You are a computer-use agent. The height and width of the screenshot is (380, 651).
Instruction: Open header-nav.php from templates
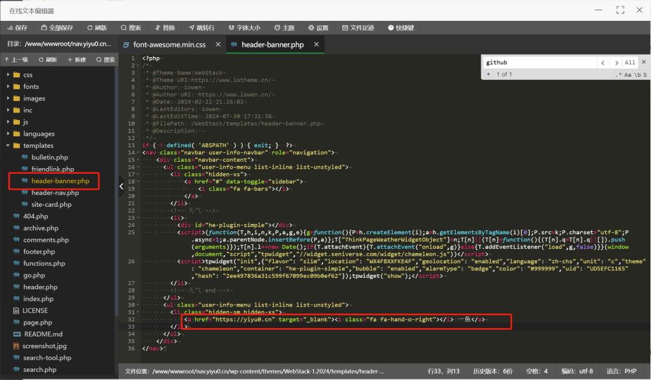[x=55, y=193]
